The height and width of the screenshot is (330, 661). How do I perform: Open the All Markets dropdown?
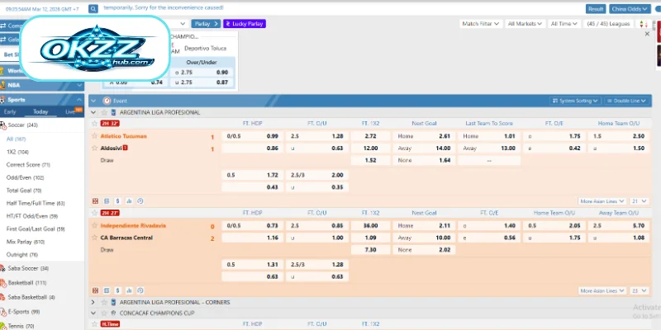coord(525,24)
